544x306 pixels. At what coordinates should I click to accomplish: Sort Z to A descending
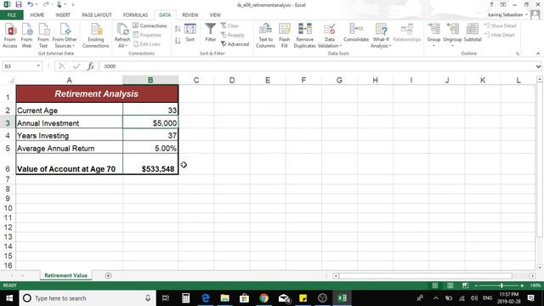178,41
